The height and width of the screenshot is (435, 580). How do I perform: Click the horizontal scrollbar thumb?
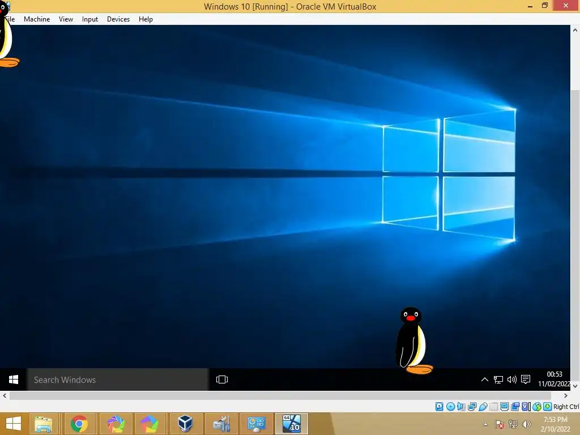280,395
